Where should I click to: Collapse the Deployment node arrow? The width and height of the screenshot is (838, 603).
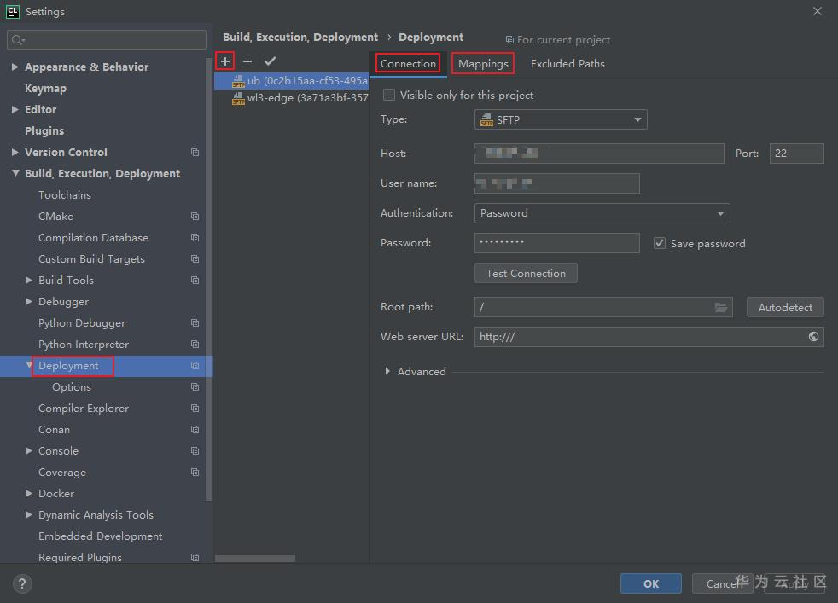pyautogui.click(x=28, y=365)
